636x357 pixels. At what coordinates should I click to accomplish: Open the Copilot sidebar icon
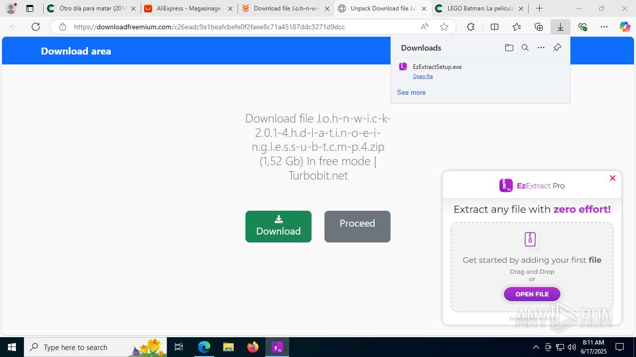click(x=625, y=27)
